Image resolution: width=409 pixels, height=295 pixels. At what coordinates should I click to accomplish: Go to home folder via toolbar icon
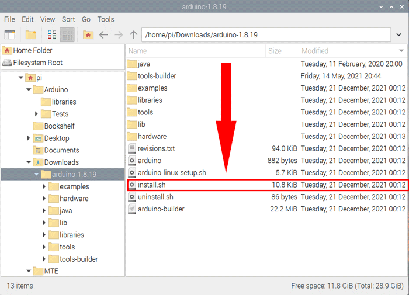click(x=88, y=34)
